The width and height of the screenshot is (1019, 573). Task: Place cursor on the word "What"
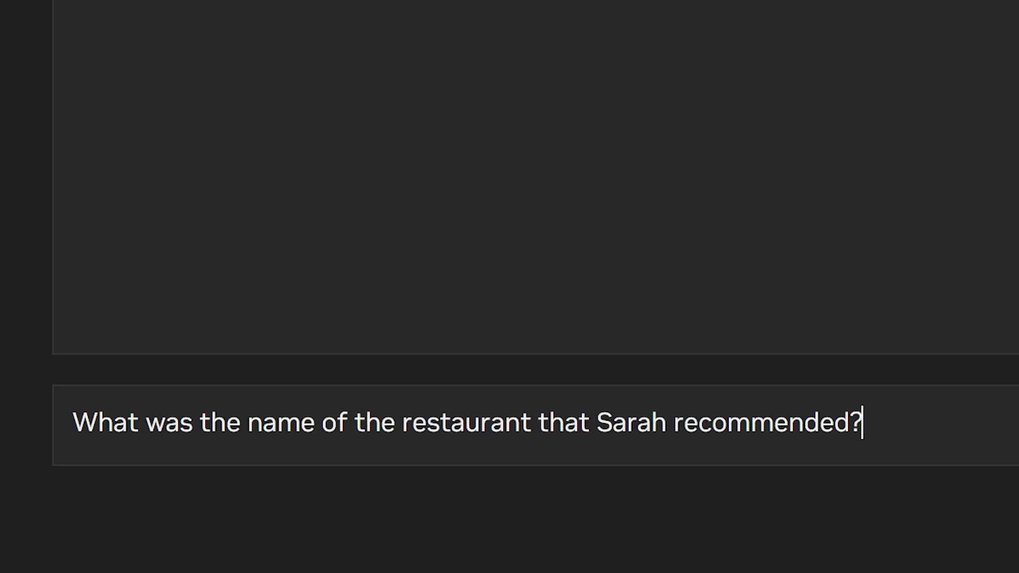click(x=105, y=423)
